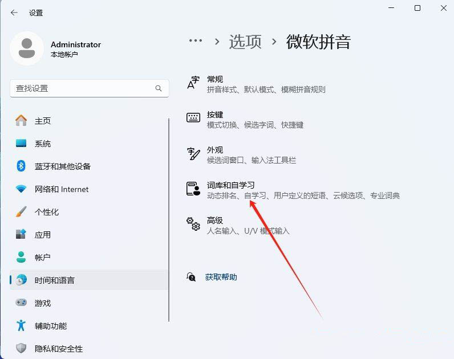
Task: Open 帐户 section
Action: pyautogui.click(x=89, y=258)
